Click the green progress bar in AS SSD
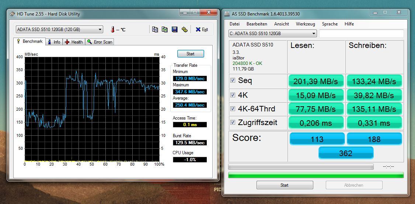The height and width of the screenshot is (204, 415). (316, 175)
